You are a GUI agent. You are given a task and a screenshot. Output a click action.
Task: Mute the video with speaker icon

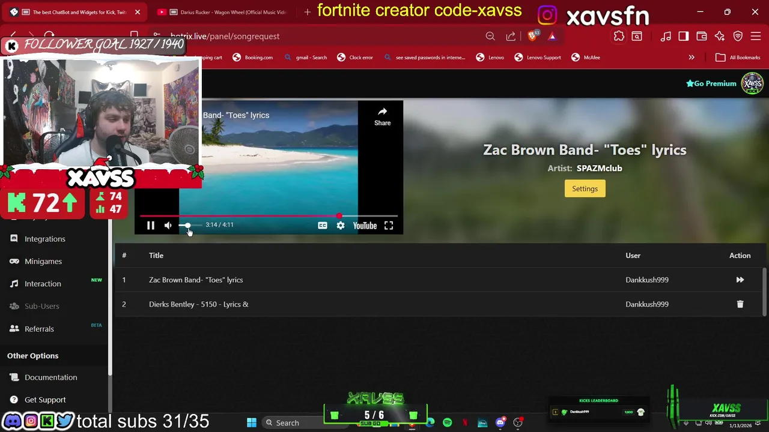[168, 226]
